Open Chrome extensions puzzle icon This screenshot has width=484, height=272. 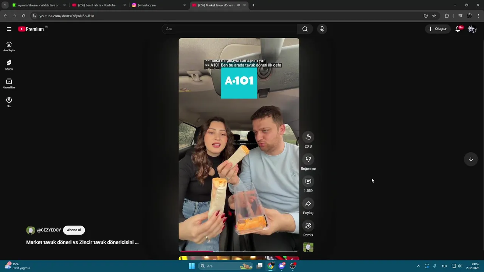pyautogui.click(x=447, y=16)
